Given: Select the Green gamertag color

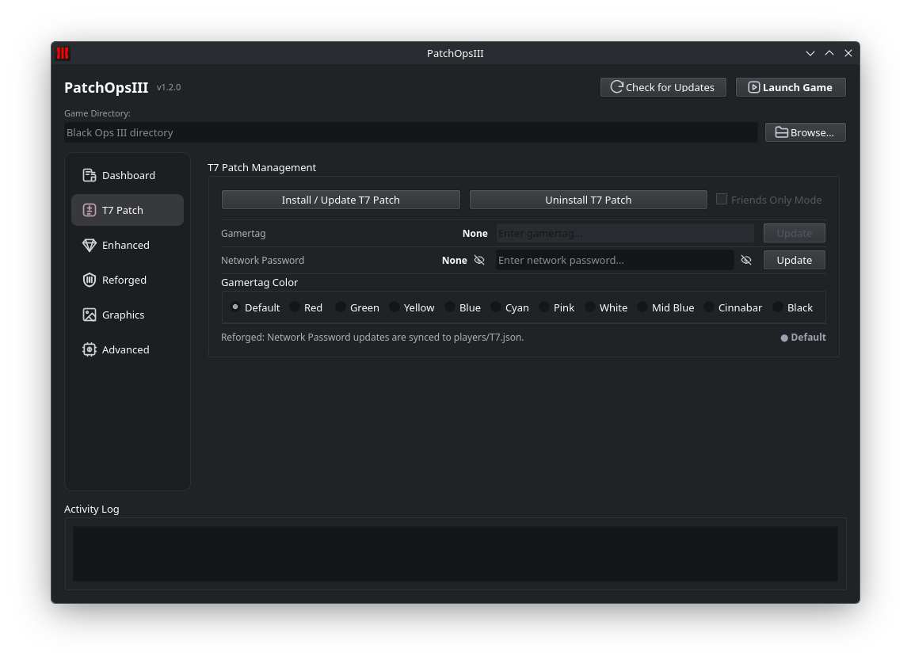Looking at the screenshot, I should (341, 307).
